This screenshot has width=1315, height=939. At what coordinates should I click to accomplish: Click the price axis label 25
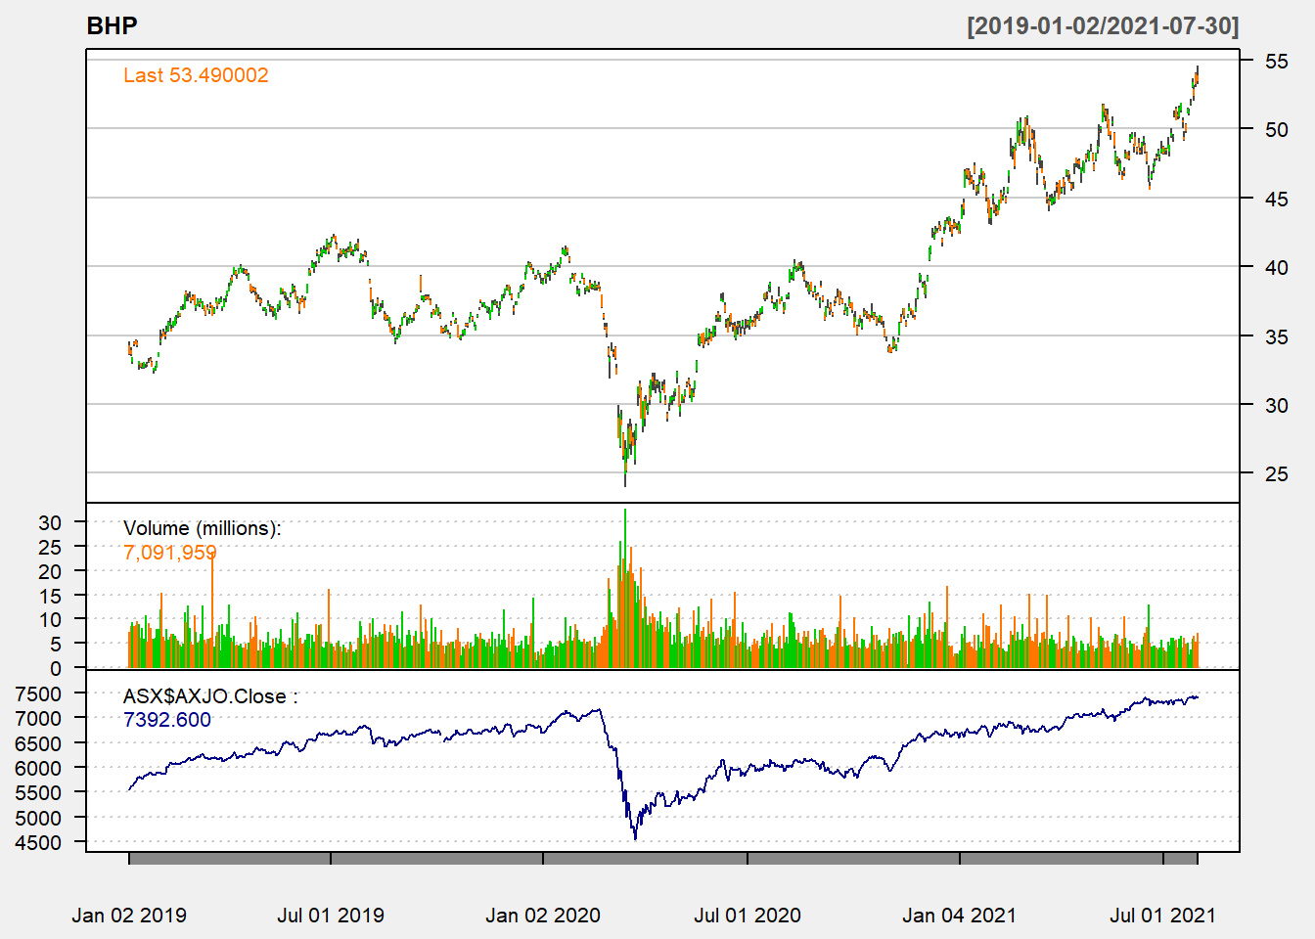point(1276,473)
